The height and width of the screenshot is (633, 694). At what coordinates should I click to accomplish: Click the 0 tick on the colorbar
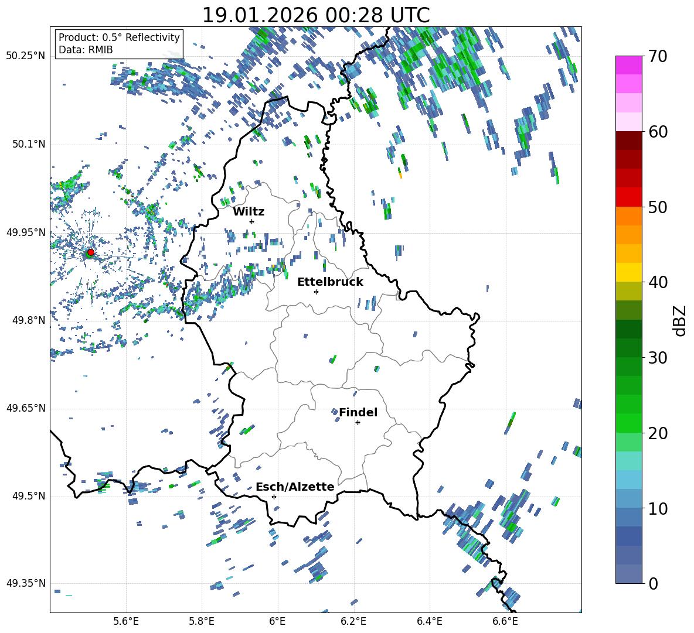click(x=653, y=583)
